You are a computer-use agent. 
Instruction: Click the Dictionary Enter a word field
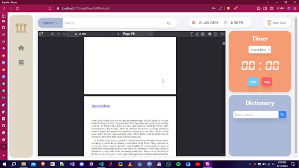[x=256, y=115]
